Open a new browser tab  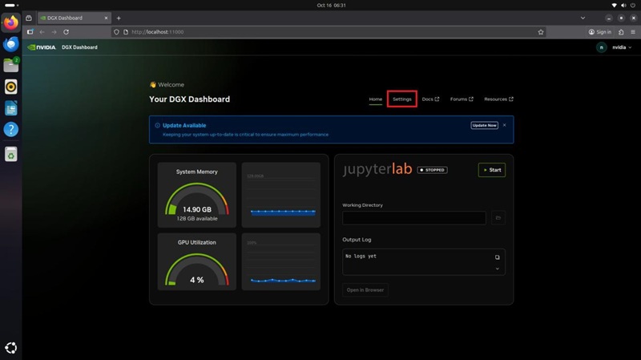point(119,18)
